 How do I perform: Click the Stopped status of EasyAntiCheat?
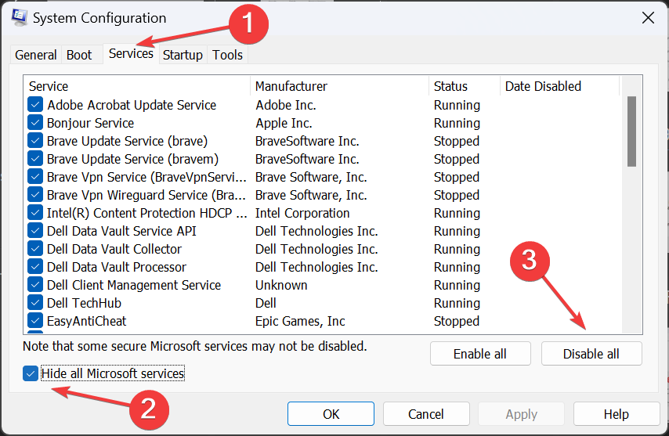457,321
